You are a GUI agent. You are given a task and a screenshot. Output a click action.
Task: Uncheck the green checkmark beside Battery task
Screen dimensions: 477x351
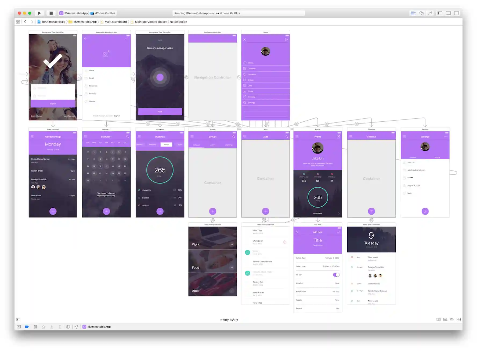click(x=247, y=252)
